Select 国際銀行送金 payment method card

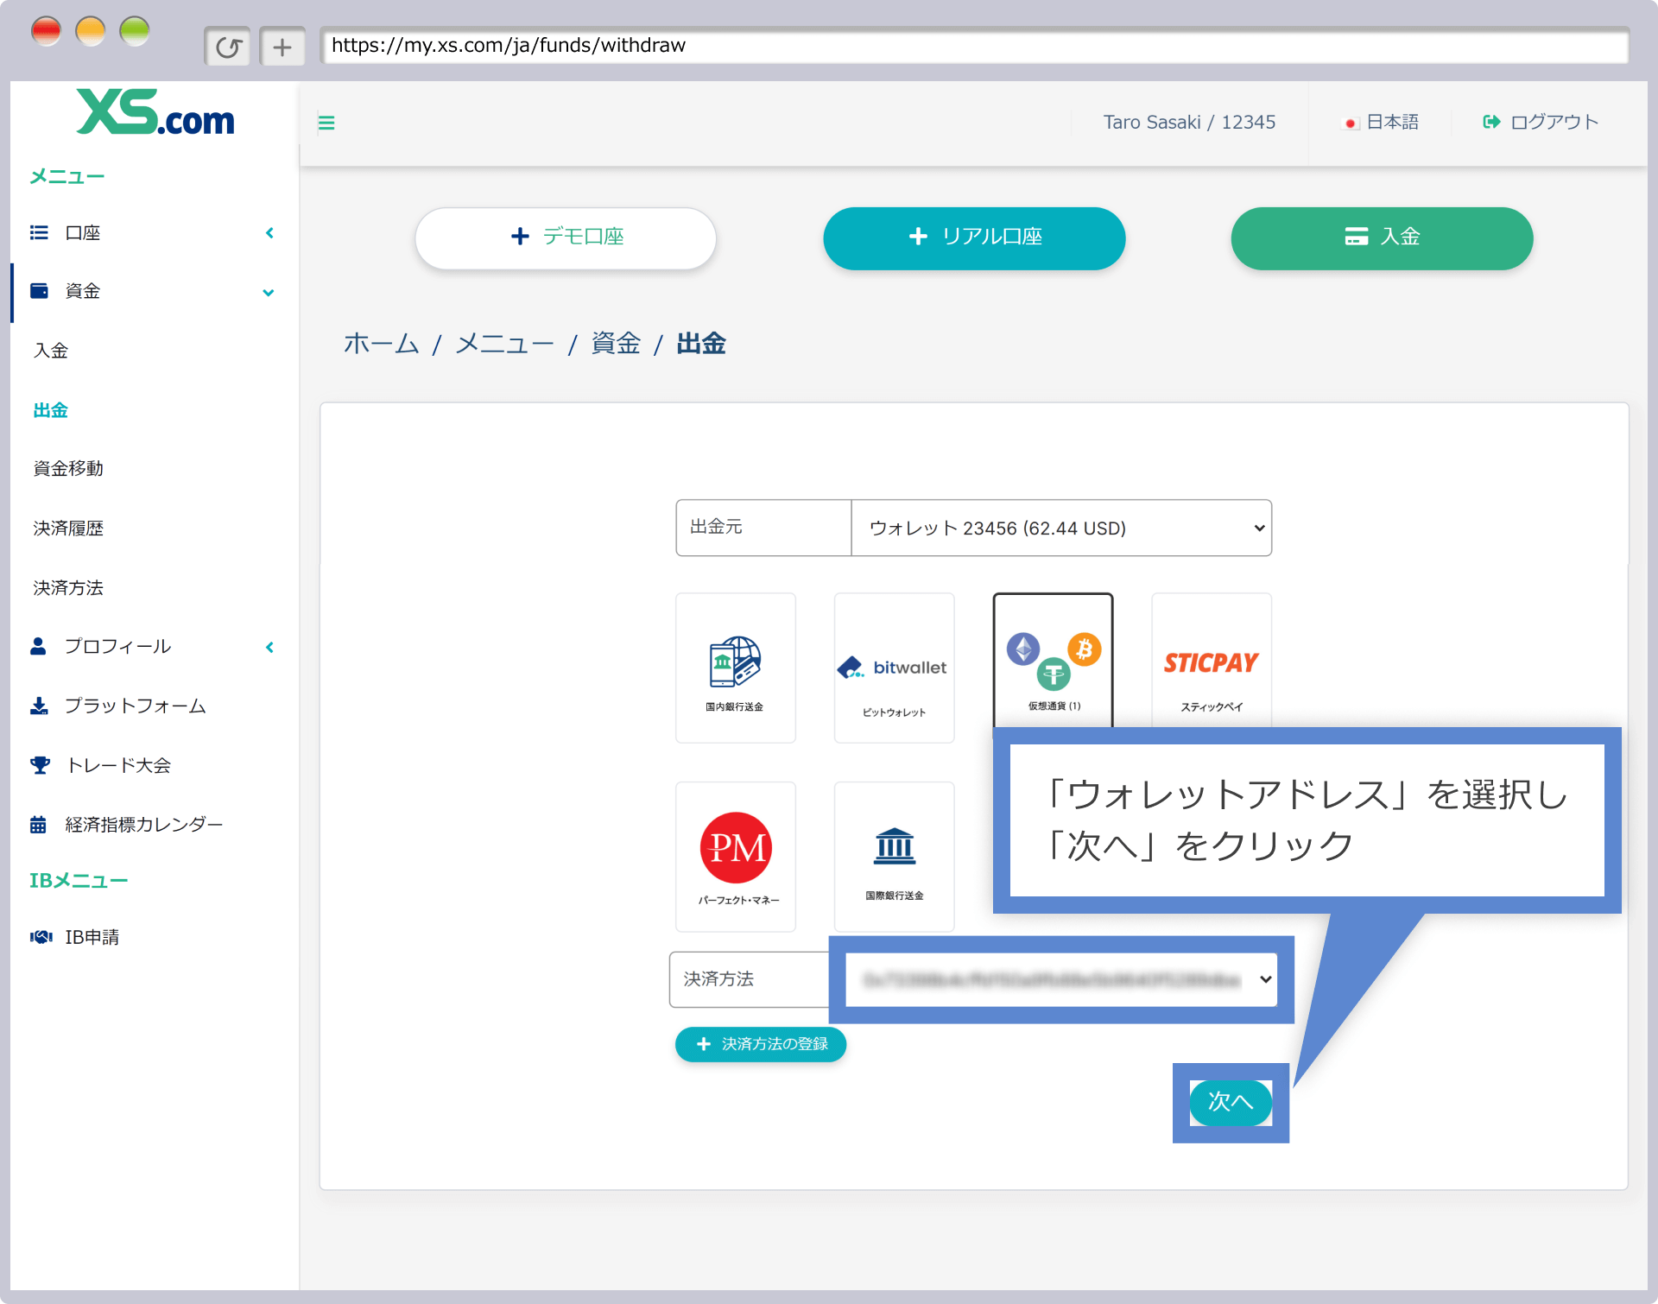895,857
